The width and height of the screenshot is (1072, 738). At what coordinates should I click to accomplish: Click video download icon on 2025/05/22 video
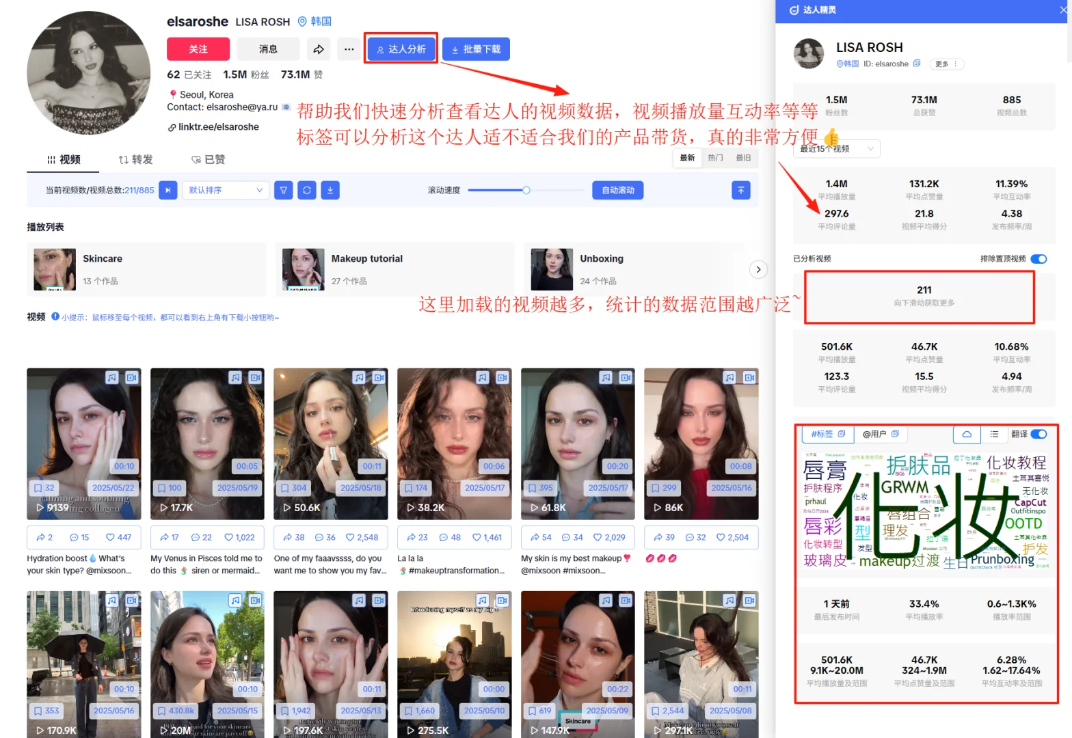(x=132, y=377)
